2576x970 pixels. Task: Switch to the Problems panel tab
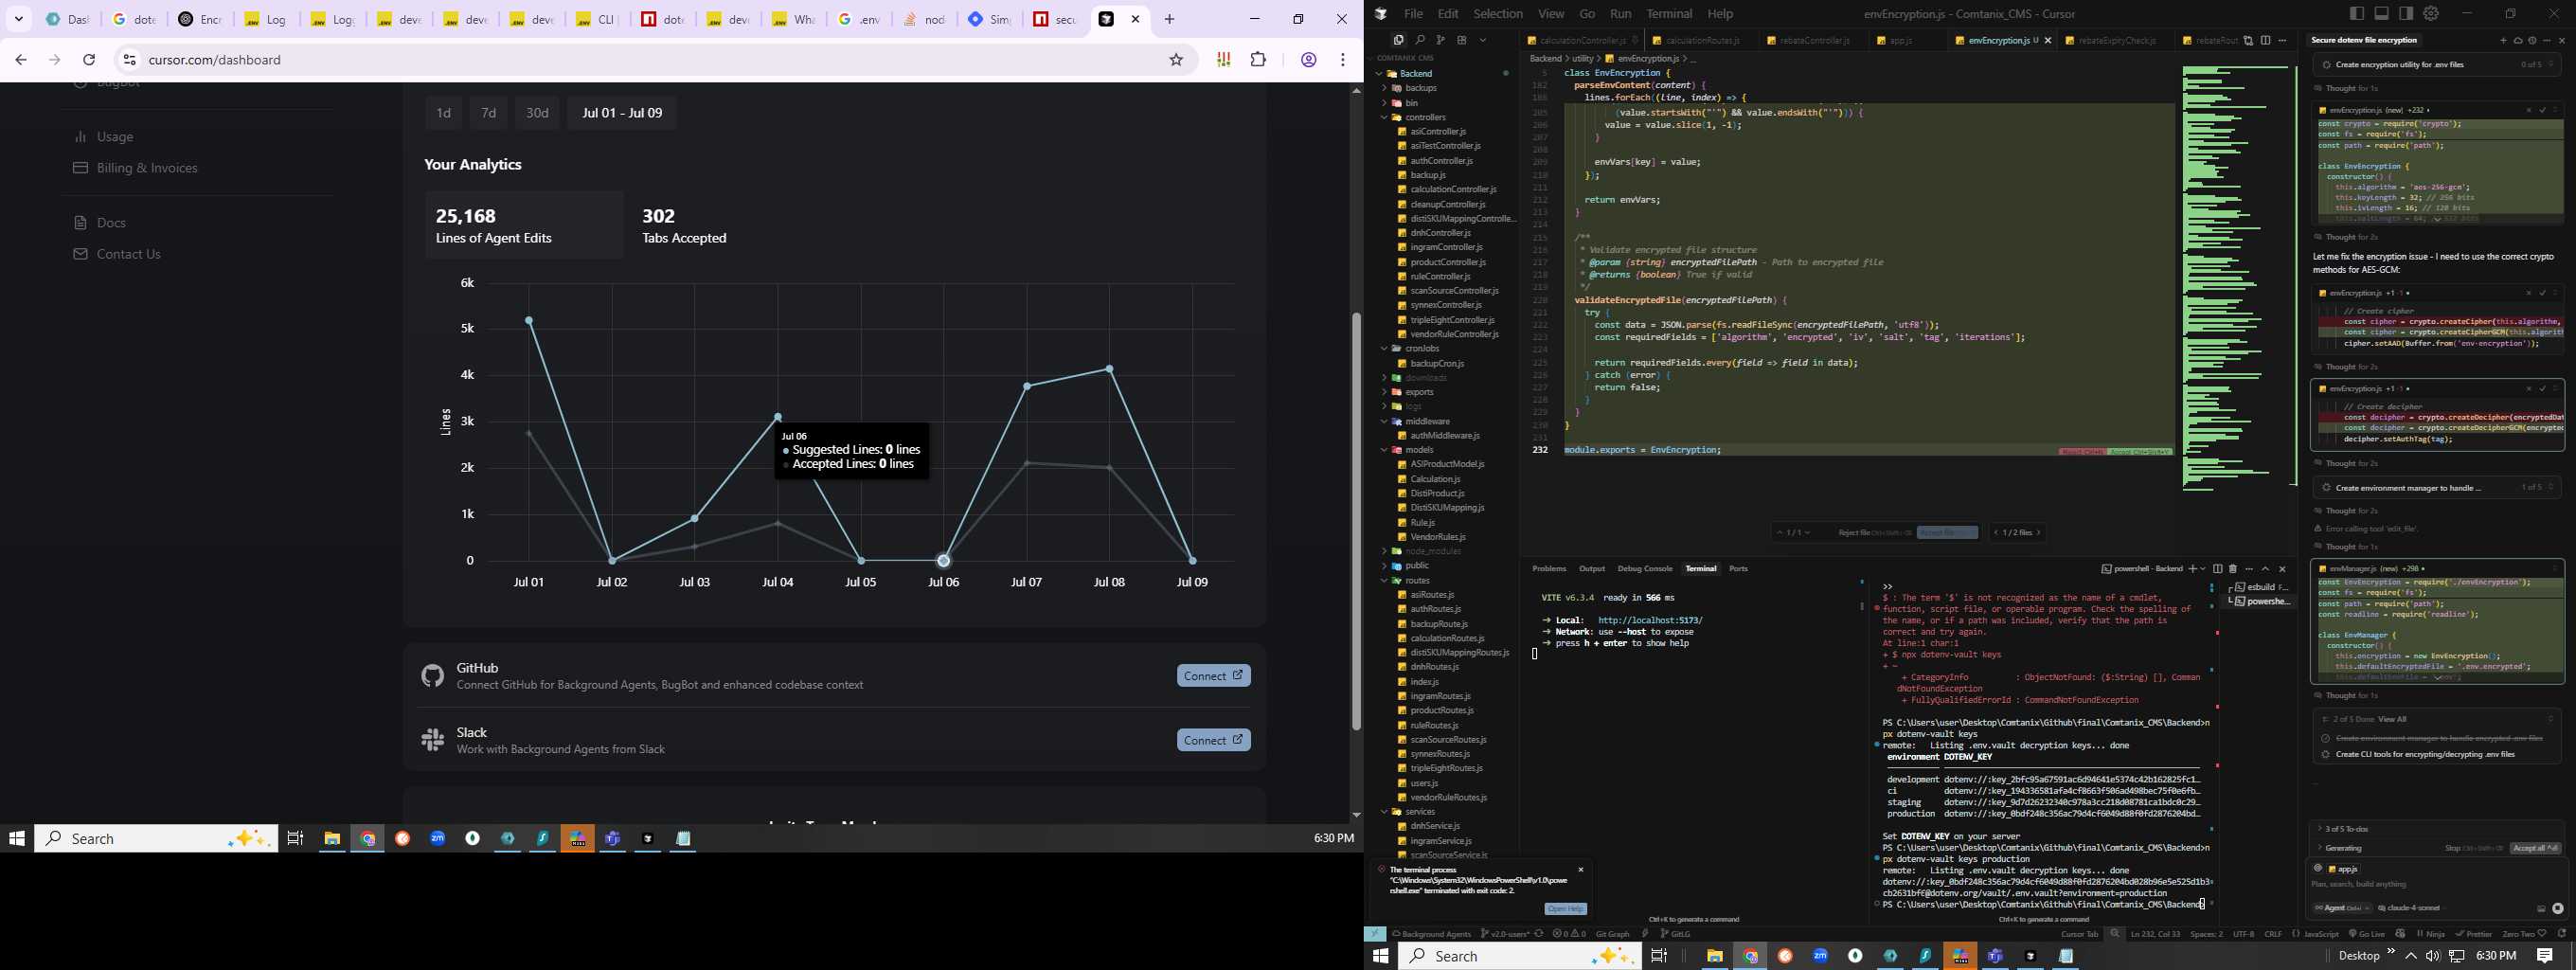click(1549, 568)
